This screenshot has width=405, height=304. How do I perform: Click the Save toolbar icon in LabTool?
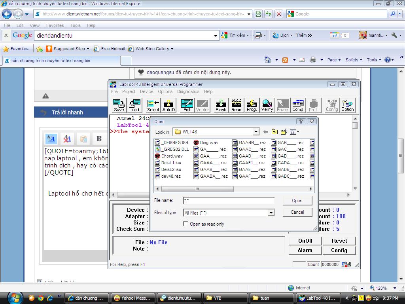tap(119, 105)
